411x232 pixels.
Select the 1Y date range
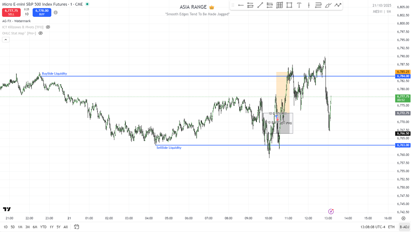(51, 227)
